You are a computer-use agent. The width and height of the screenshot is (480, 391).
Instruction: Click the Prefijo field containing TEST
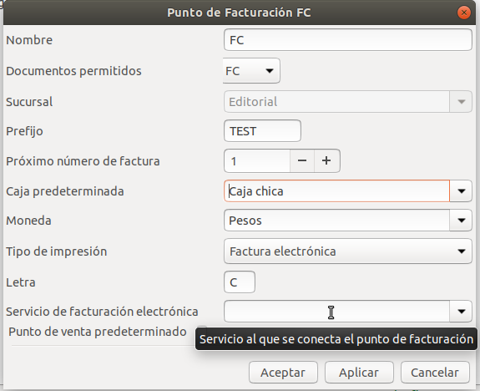click(262, 131)
